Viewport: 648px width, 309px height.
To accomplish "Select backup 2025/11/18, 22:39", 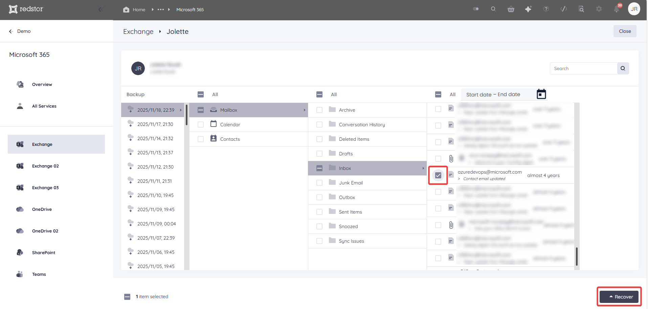I will click(x=153, y=110).
